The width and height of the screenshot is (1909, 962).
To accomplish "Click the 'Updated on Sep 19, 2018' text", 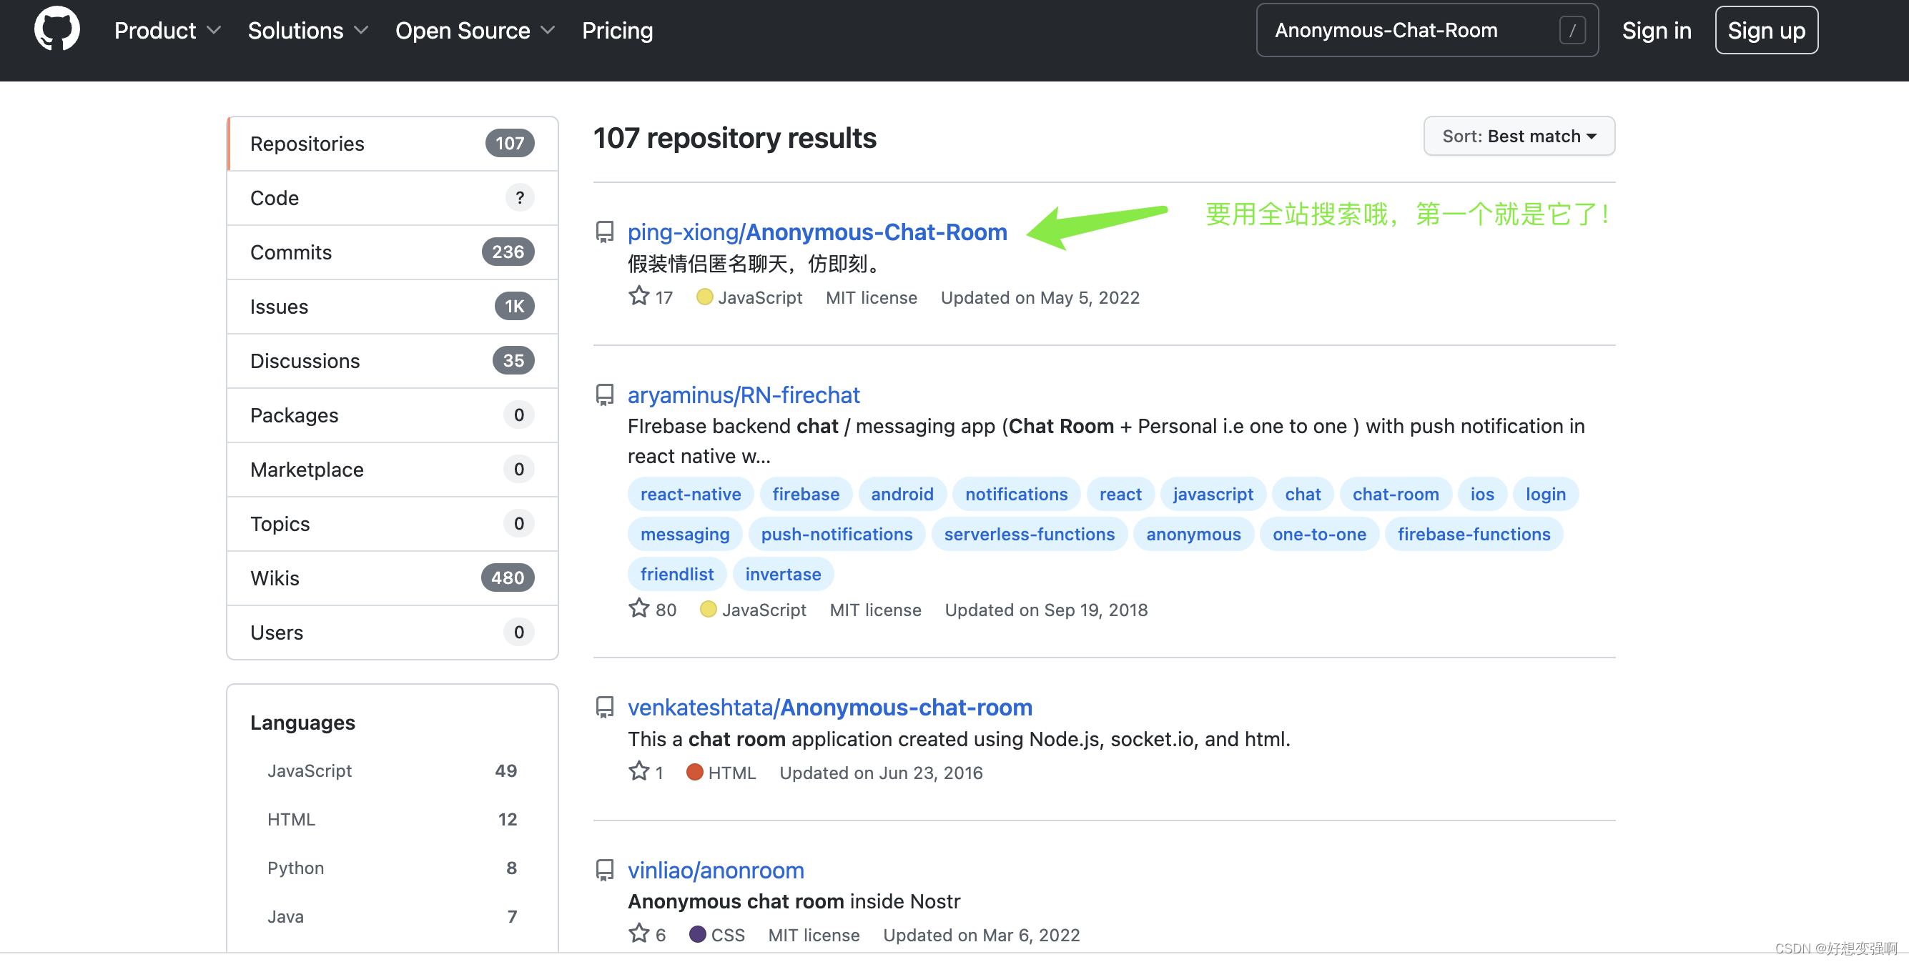I will [1045, 610].
